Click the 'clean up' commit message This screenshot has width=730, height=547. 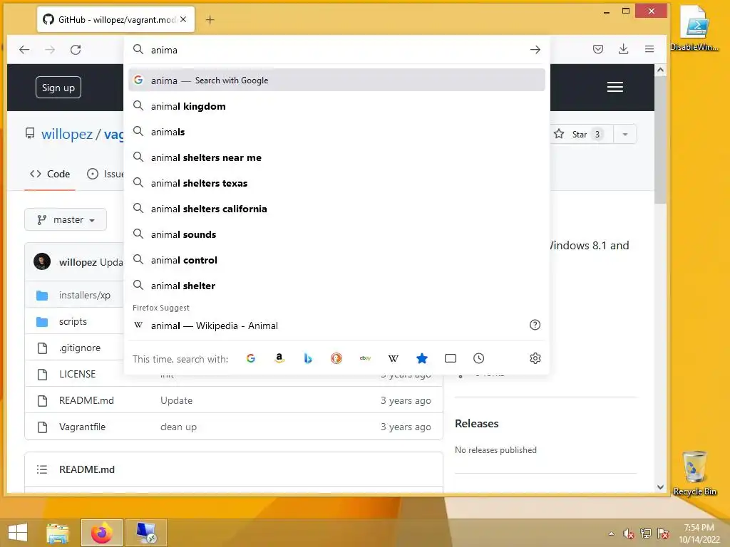(x=178, y=427)
